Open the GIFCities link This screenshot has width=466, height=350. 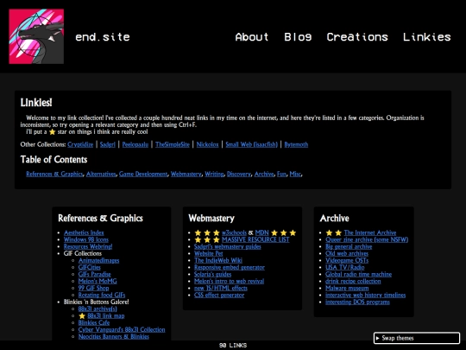click(90, 267)
